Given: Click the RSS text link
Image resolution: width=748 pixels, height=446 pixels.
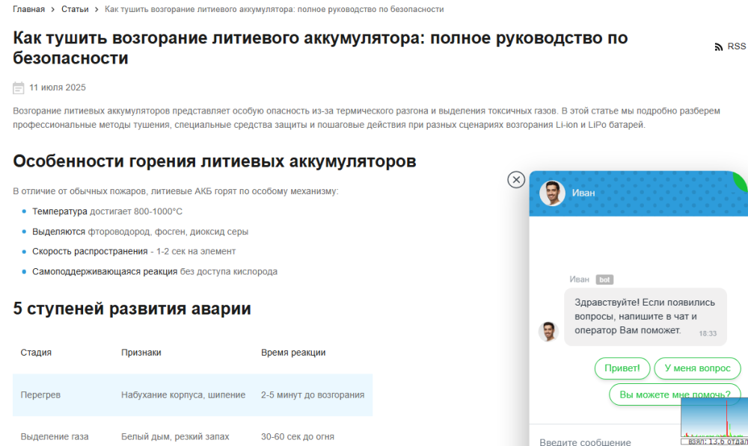Looking at the screenshot, I should point(736,46).
